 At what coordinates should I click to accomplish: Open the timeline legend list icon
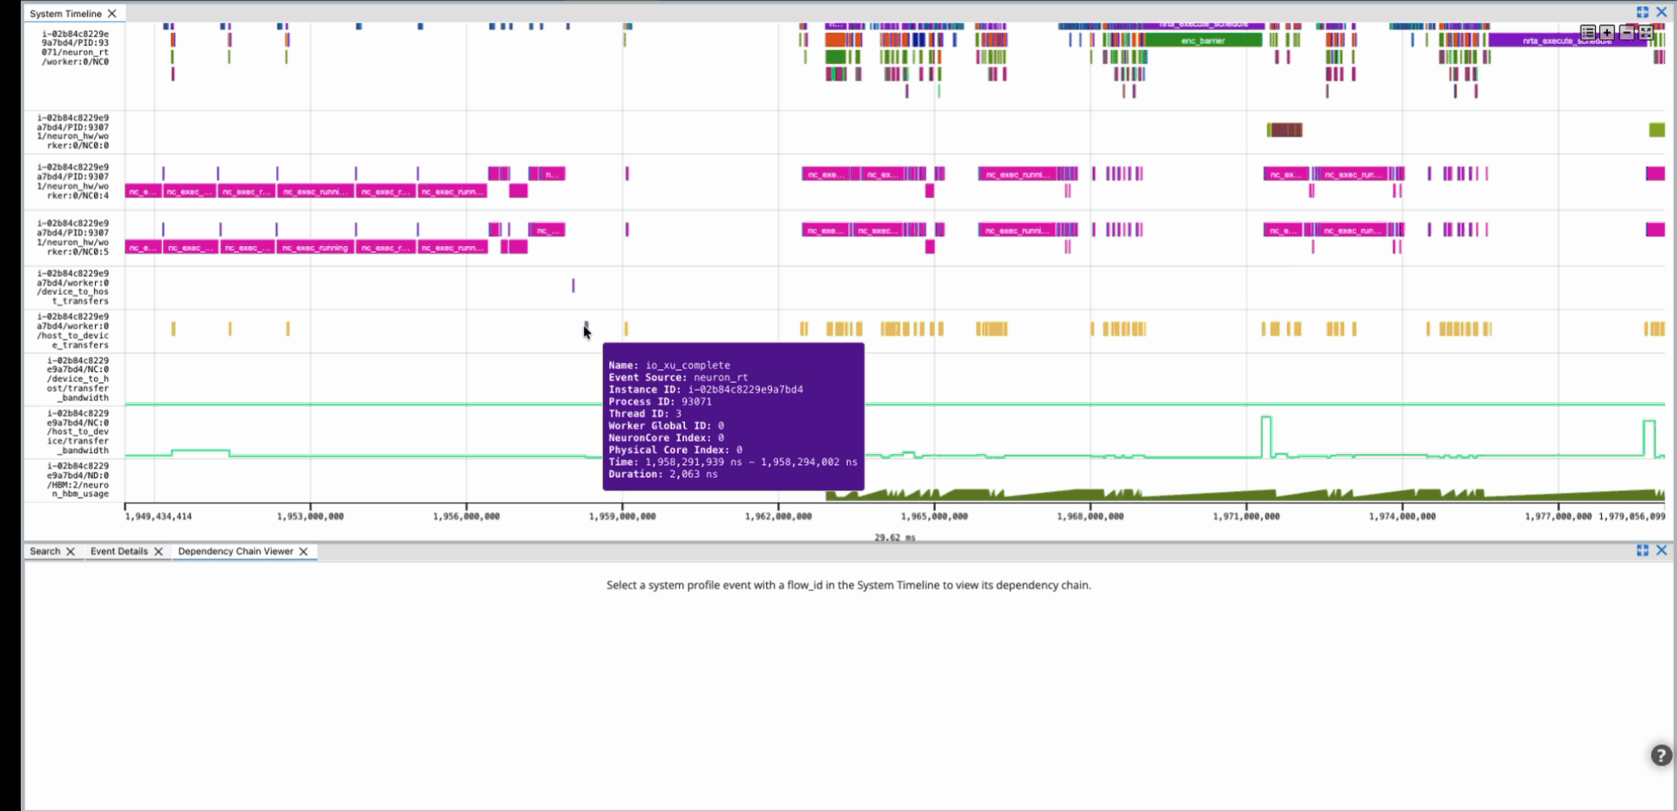(x=1587, y=32)
